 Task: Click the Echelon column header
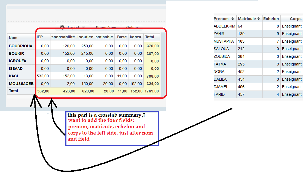pos(271,19)
